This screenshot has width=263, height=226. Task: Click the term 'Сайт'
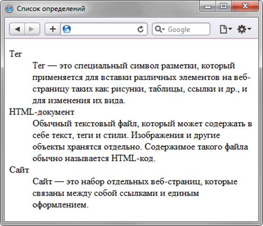[x=19, y=170]
